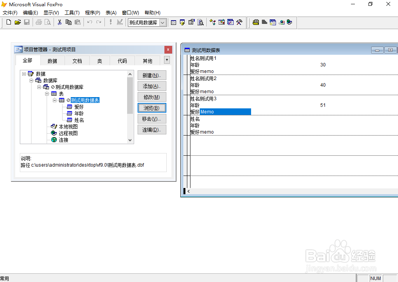Viewport: 398px width, 282px height.
Task: Click the New Table icon in database toolbar
Action: point(256,22)
